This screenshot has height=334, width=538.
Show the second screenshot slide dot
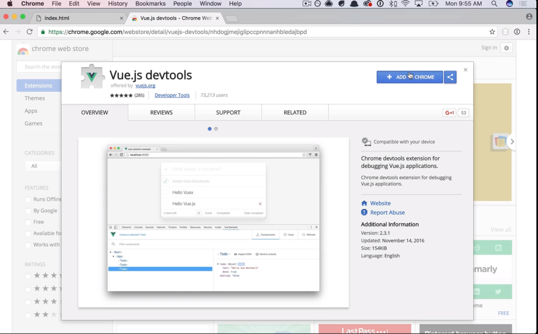tap(216, 129)
